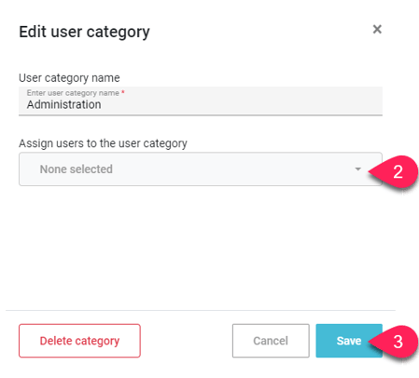Click the Edit user category title
This screenshot has width=419, height=378.
pyautogui.click(x=84, y=32)
